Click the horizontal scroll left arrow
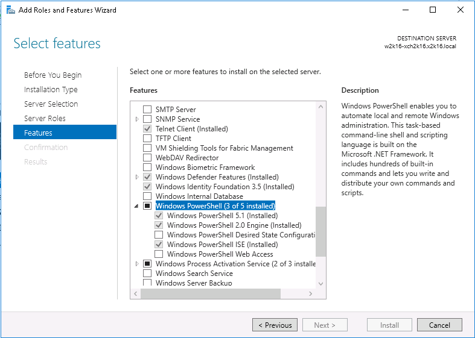Image resolution: width=475 pixels, height=338 pixels. tap(135, 293)
